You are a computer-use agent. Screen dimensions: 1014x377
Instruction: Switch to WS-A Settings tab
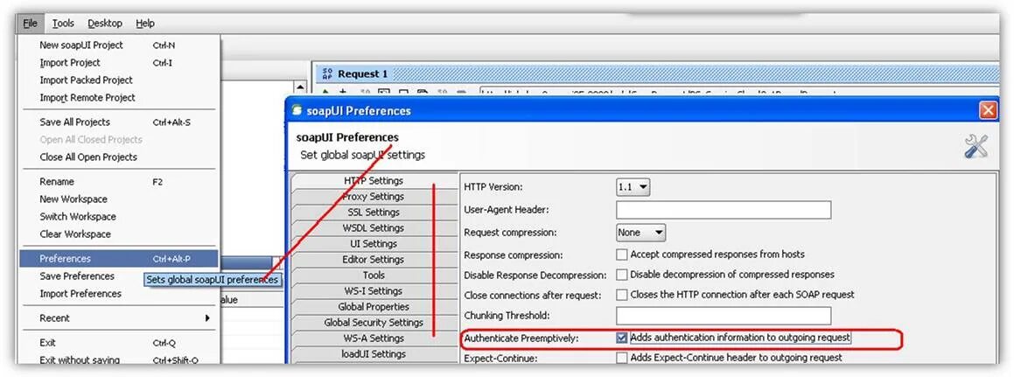coord(373,339)
